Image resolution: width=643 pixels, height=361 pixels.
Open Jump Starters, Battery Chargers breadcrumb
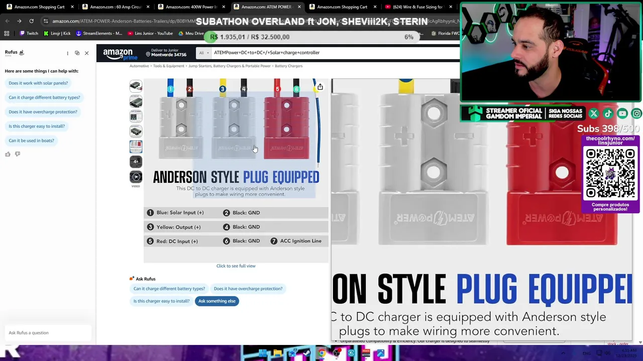[x=230, y=66]
